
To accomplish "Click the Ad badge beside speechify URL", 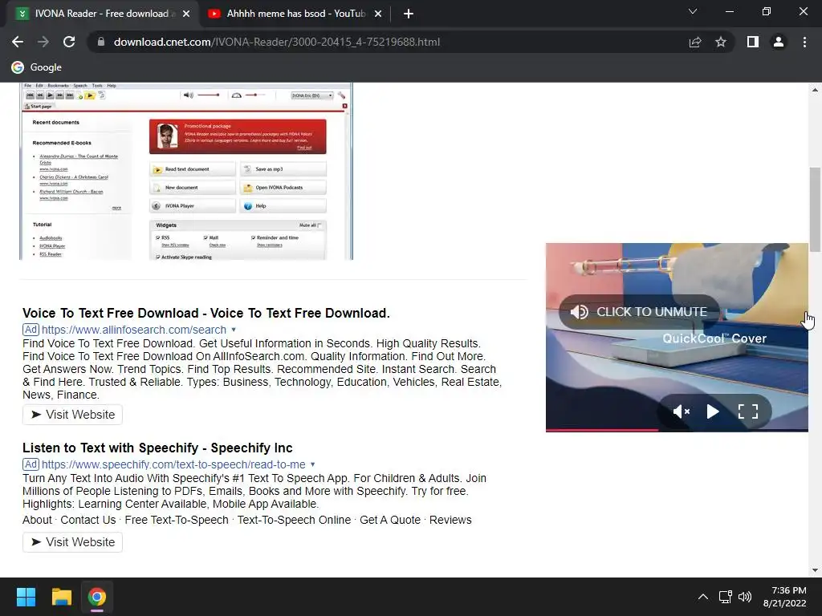I will (31, 464).
